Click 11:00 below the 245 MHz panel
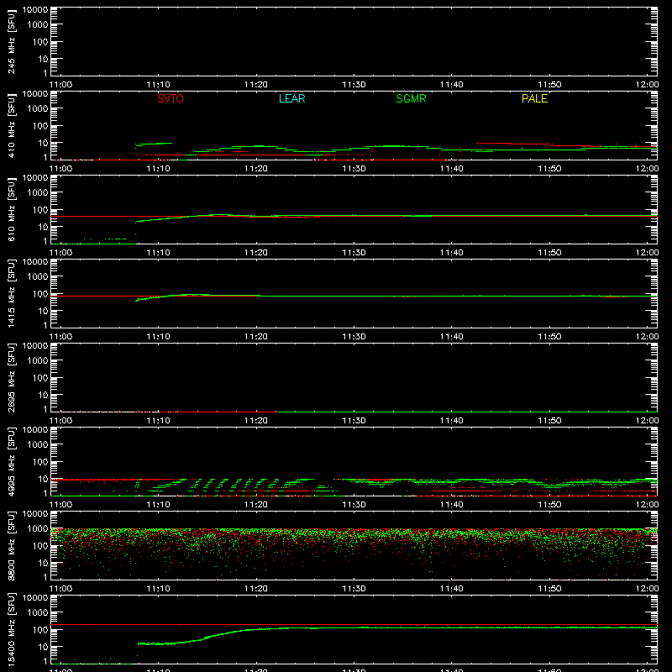Image resolution: width=672 pixels, height=672 pixels. pyautogui.click(x=60, y=85)
